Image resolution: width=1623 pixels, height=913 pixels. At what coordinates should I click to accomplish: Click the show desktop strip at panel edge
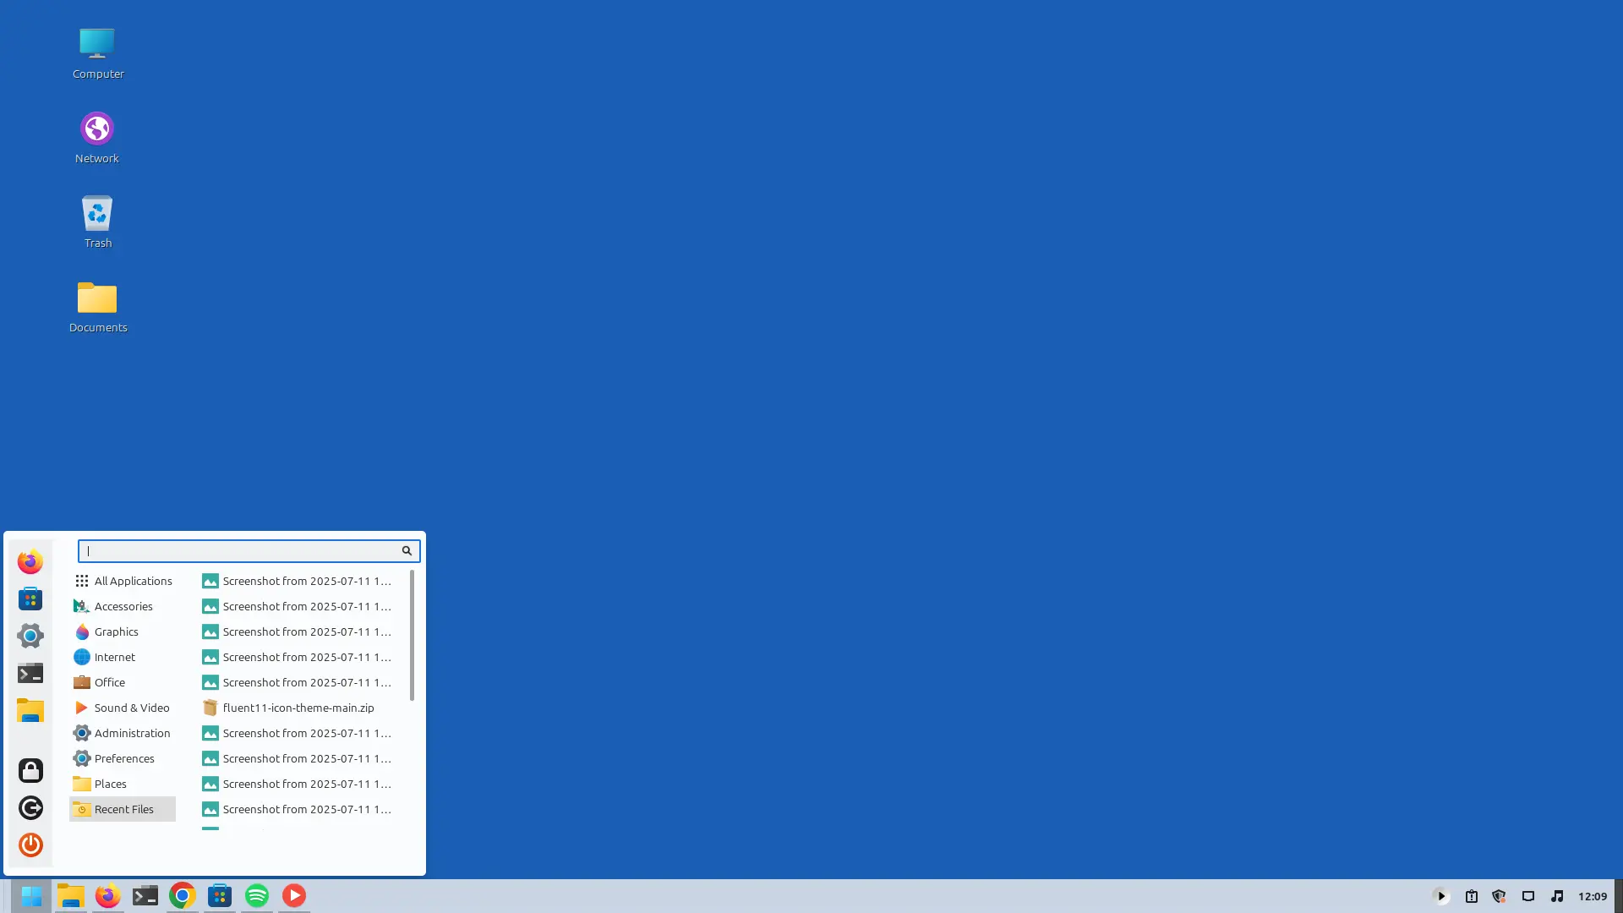click(x=1619, y=896)
